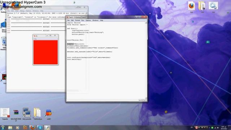231x130 pixels.
Task: Click the 'root=Tkinter.Tk()' line in the editor
Action: click(75, 40)
